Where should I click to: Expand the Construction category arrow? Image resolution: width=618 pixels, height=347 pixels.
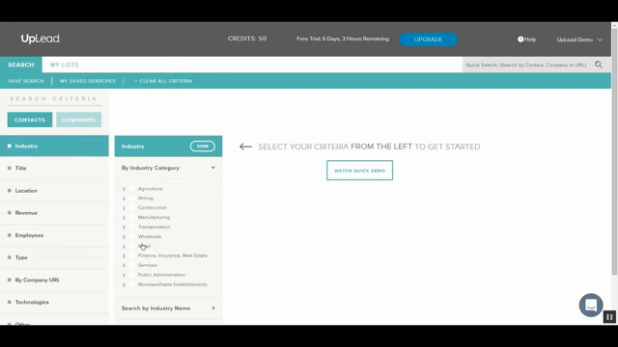(124, 208)
